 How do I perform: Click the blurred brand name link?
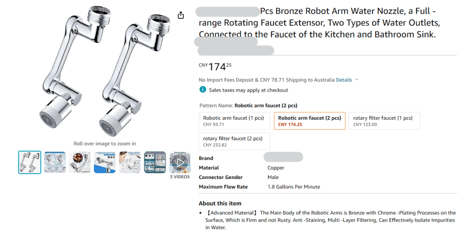point(283,157)
